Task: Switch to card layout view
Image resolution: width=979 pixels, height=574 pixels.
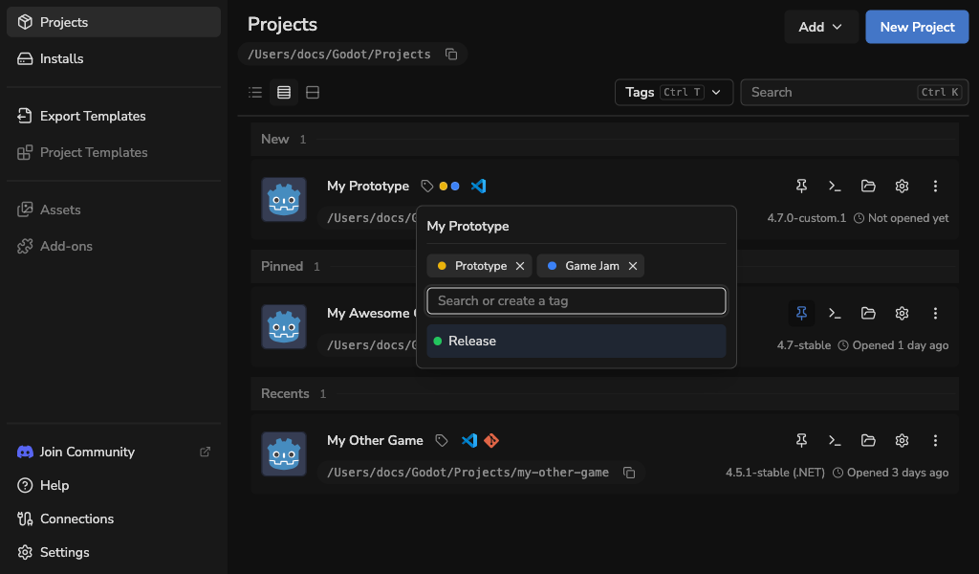Action: pyautogui.click(x=313, y=93)
